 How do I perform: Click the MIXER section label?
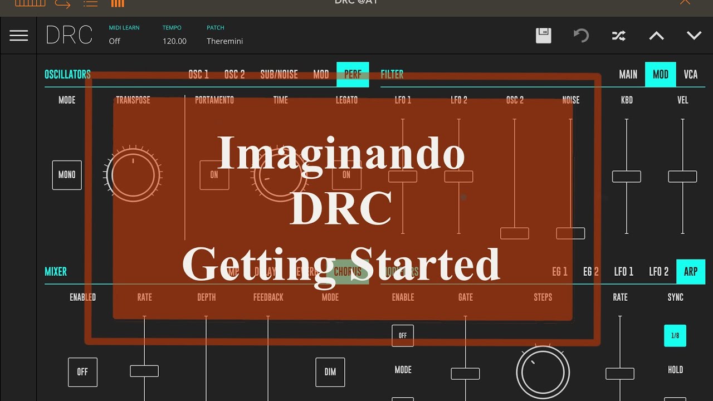[56, 272]
